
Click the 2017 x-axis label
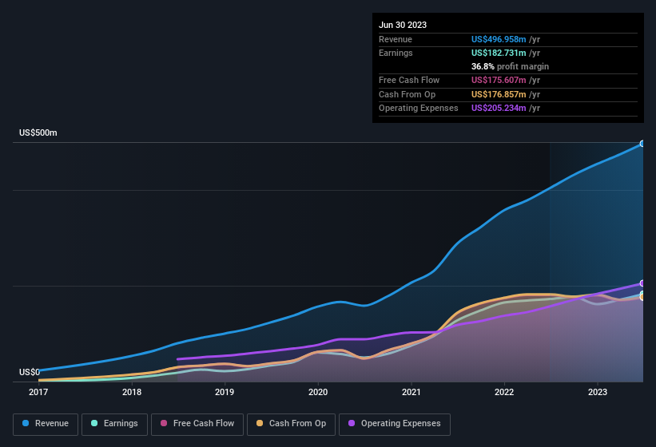[x=38, y=392]
